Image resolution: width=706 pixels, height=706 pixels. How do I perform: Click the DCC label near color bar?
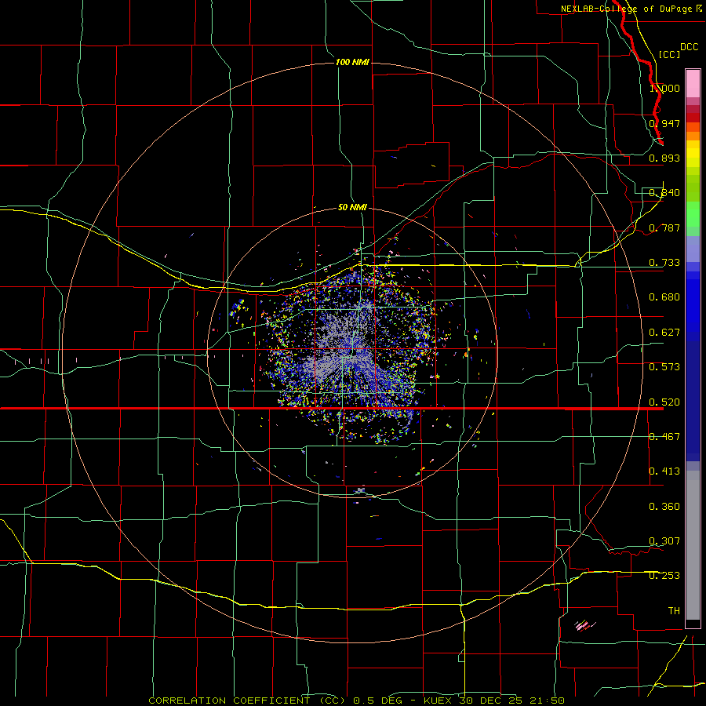pos(689,47)
